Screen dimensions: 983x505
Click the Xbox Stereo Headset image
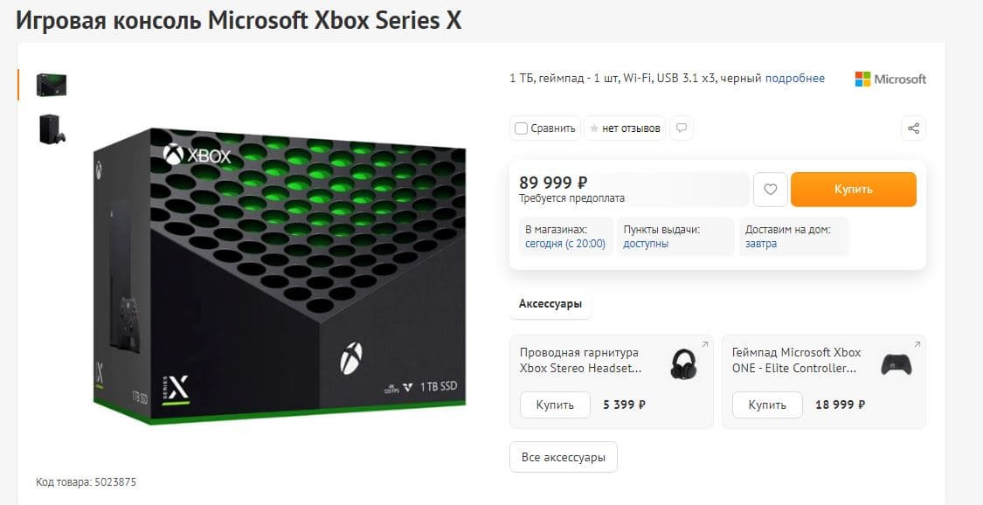coord(684,364)
